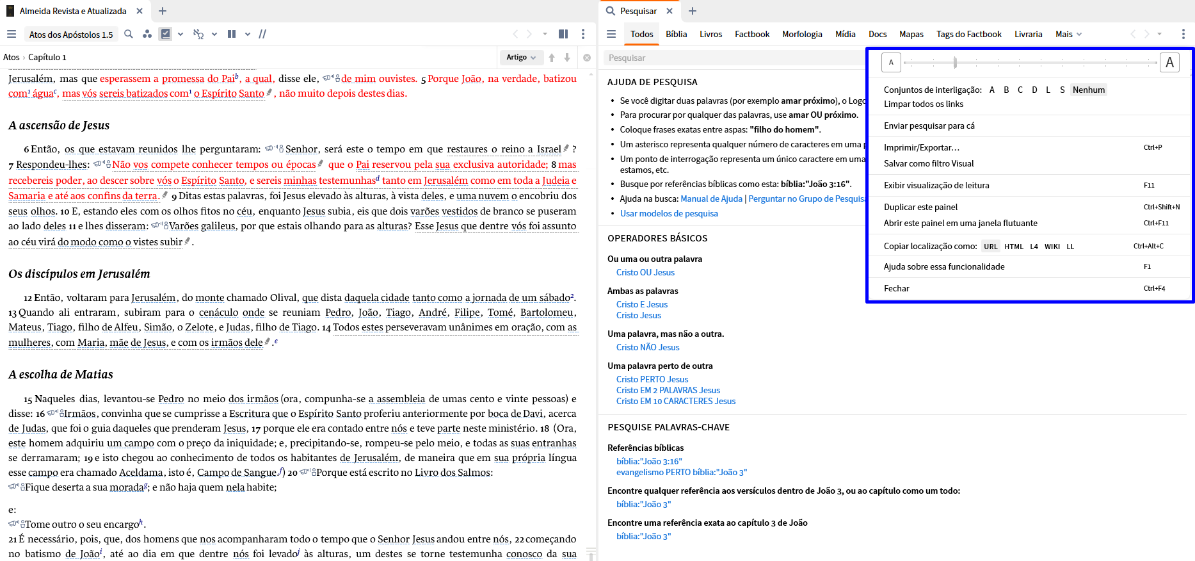Click the panel menu vertical dots in the Bible panel
This screenshot has height=561, width=1195.
[x=582, y=34]
